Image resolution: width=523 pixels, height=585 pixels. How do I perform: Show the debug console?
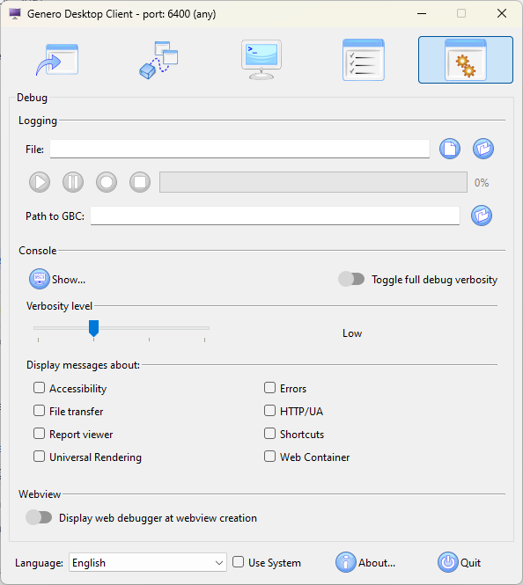(57, 279)
